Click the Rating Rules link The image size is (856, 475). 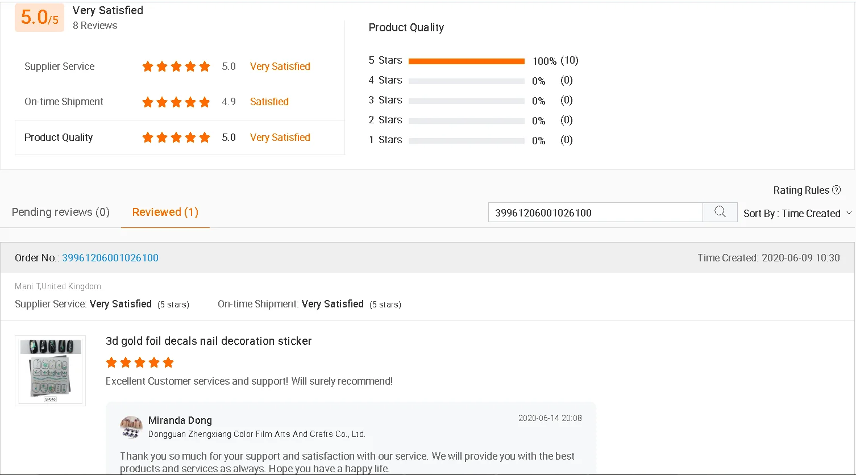pyautogui.click(x=801, y=190)
